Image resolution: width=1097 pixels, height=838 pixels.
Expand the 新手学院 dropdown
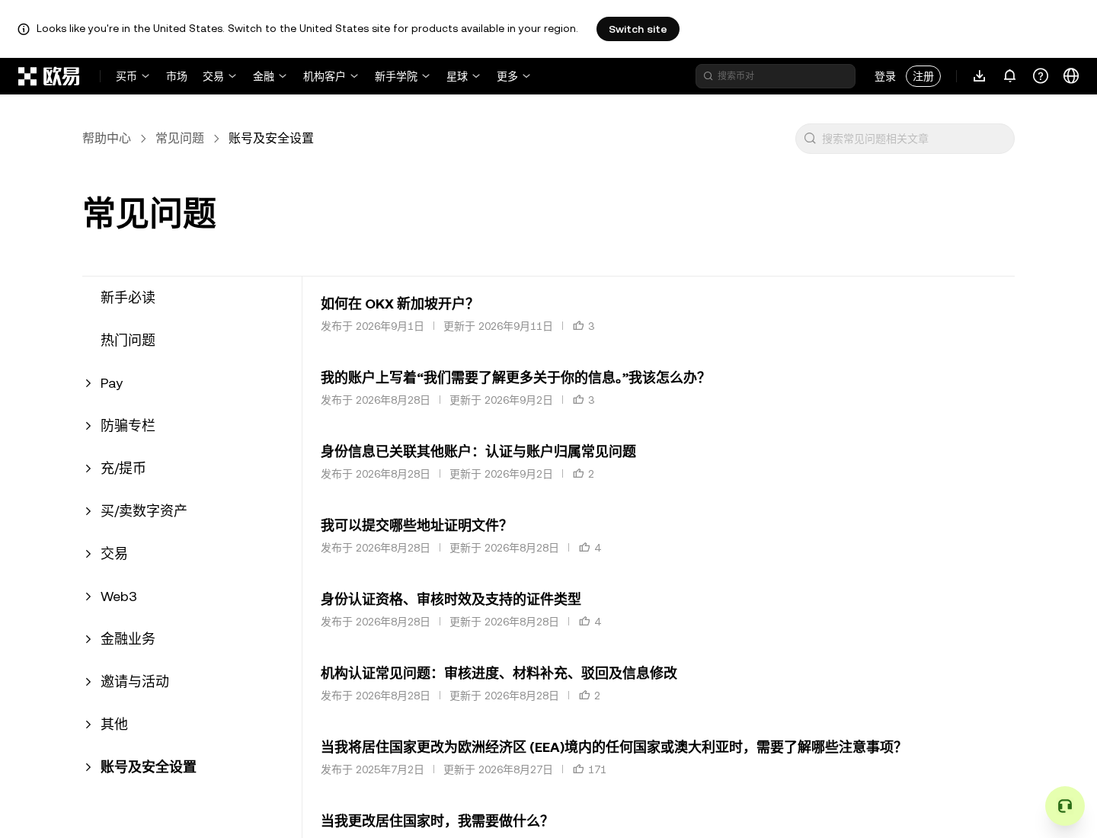[x=402, y=76]
